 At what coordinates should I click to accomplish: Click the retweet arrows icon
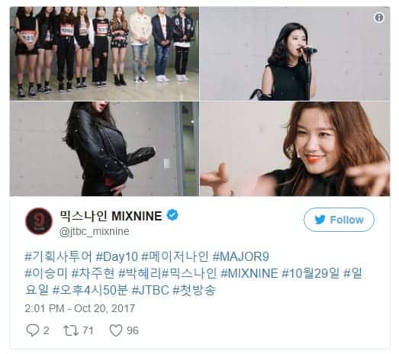click(x=70, y=330)
